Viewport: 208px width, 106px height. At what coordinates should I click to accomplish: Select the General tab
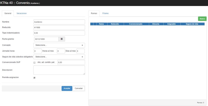tap(8, 13)
